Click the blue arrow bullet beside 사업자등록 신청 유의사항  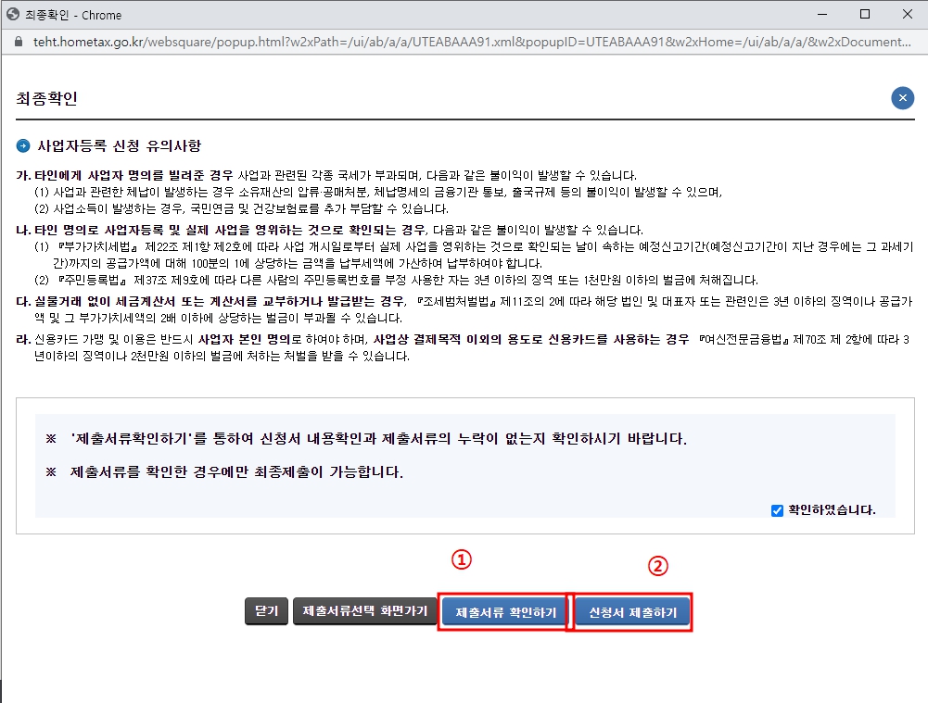pos(23,146)
